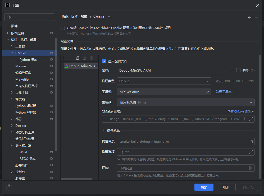The image size is (264, 196).
Task: Click the 应用(A) button
Action: pos(248,187)
